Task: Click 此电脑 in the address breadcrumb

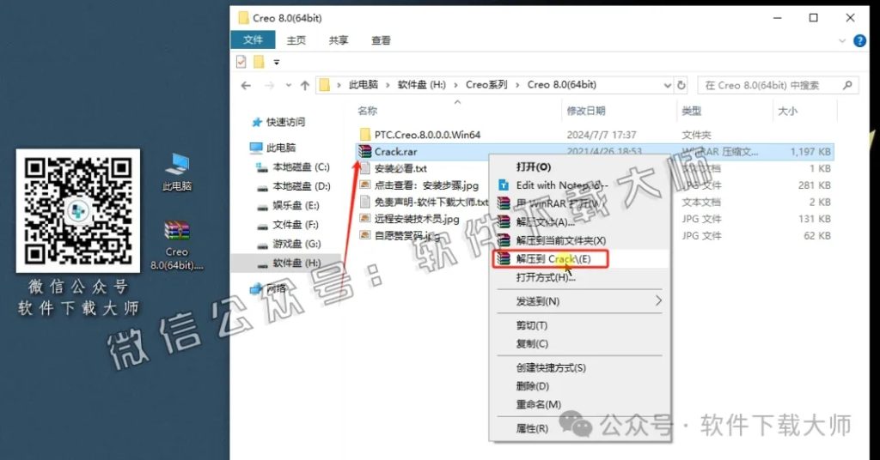Action: pos(364,85)
